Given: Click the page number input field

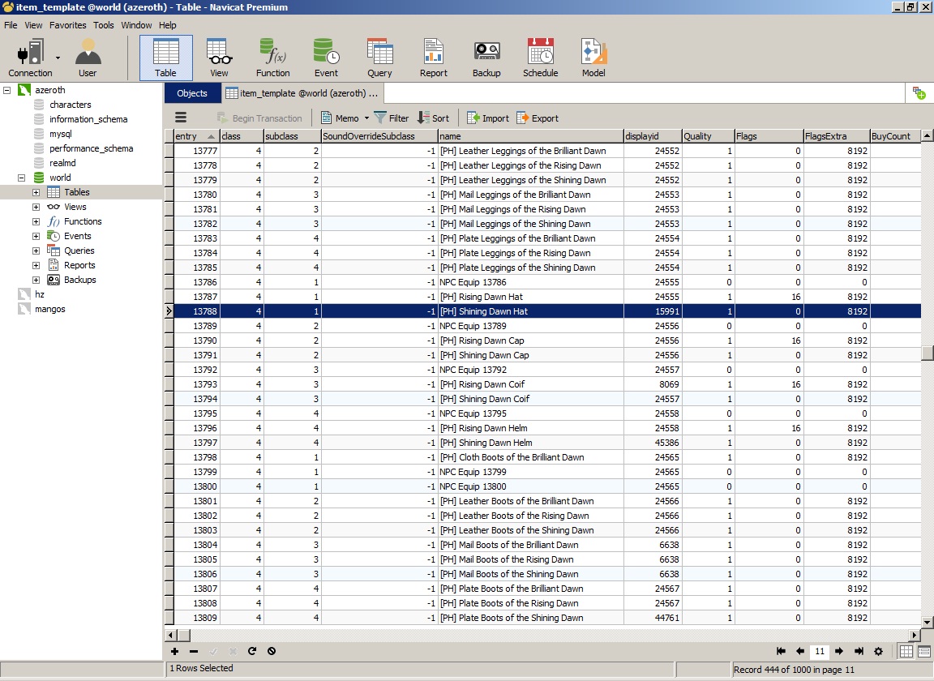Looking at the screenshot, I should 820,651.
